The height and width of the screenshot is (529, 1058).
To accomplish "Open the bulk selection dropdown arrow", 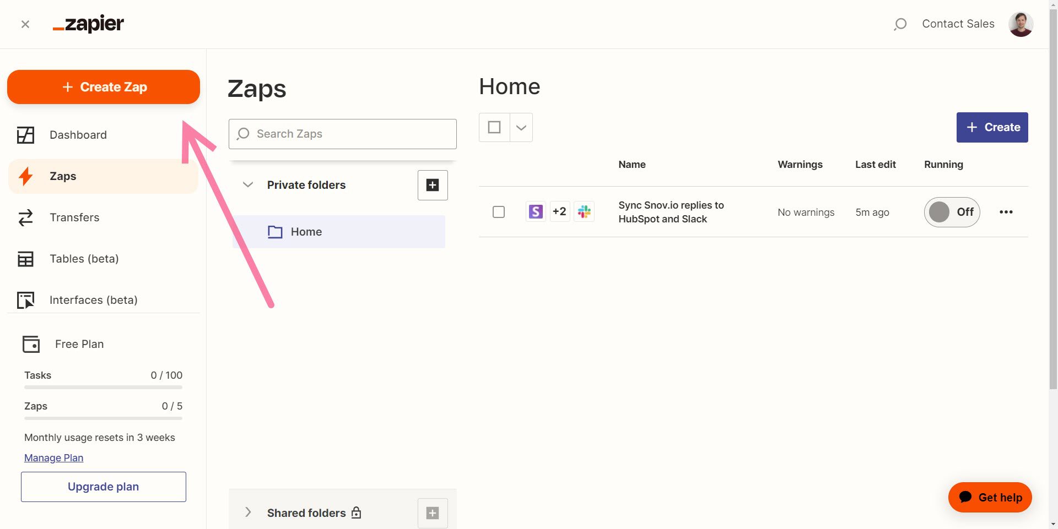I will (x=521, y=127).
